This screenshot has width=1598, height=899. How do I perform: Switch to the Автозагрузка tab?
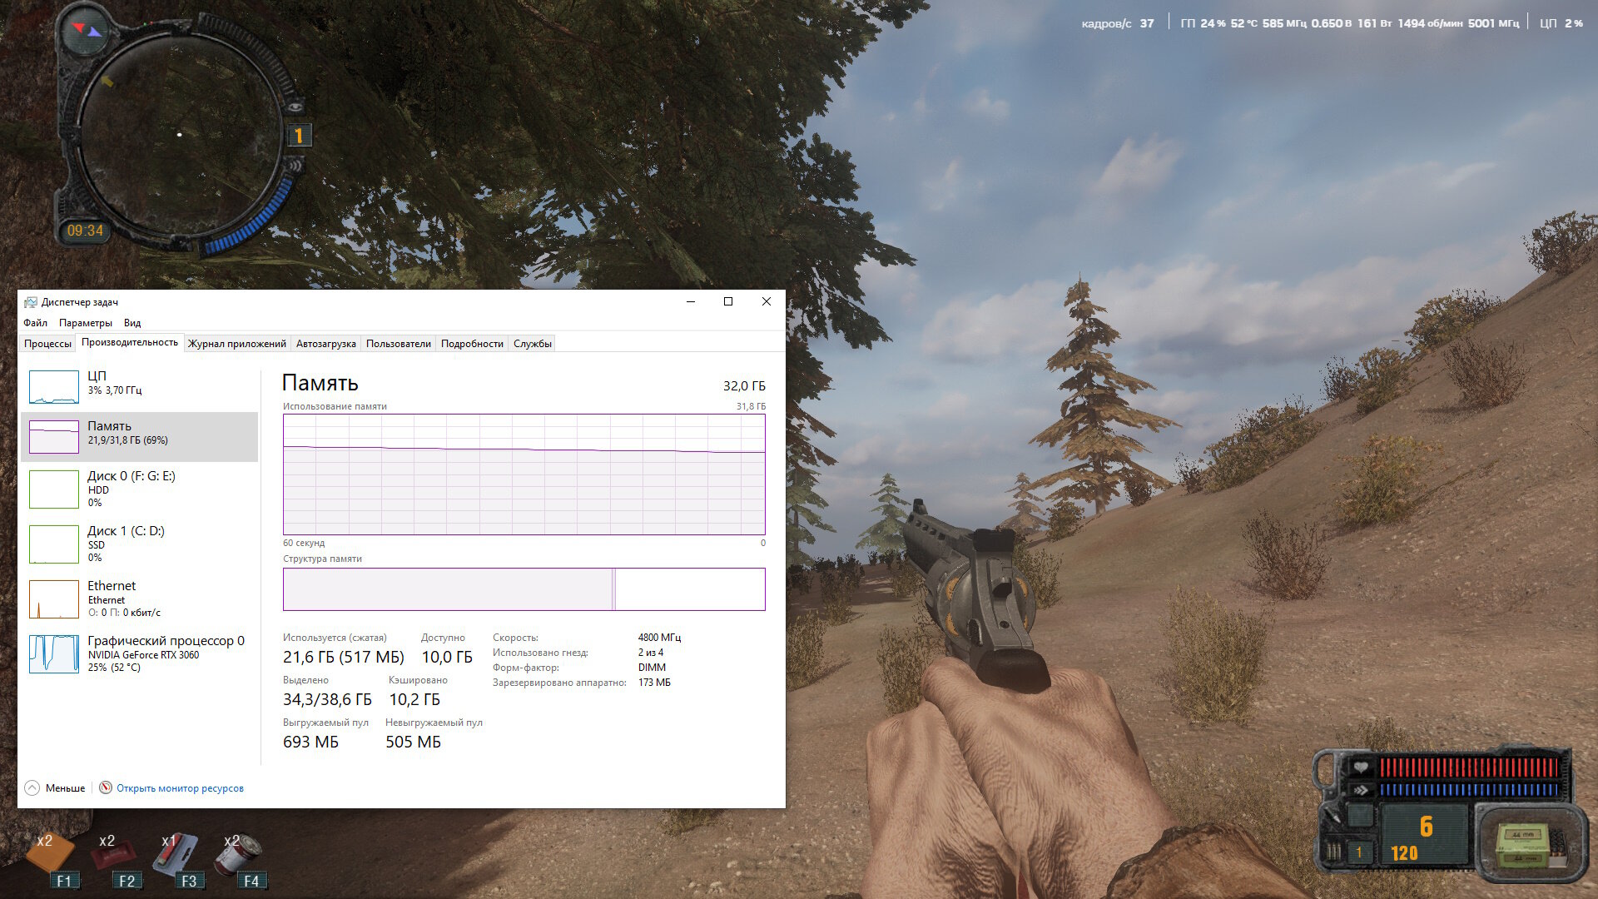325,344
